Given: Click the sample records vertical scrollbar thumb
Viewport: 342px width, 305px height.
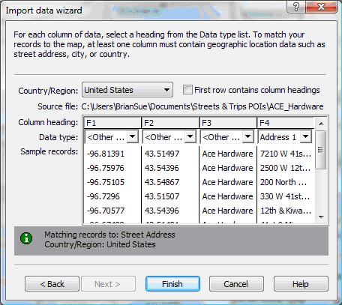Looking at the screenshot, I should pos(321,150).
